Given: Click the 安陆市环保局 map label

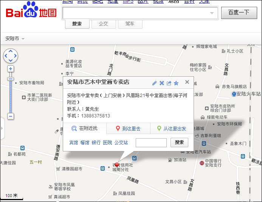Looking at the screenshot, I should 229,124.
